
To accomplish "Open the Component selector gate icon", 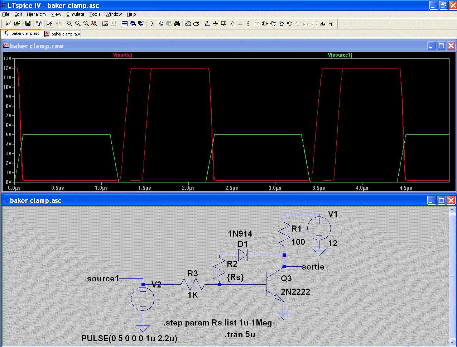I will (x=265, y=24).
